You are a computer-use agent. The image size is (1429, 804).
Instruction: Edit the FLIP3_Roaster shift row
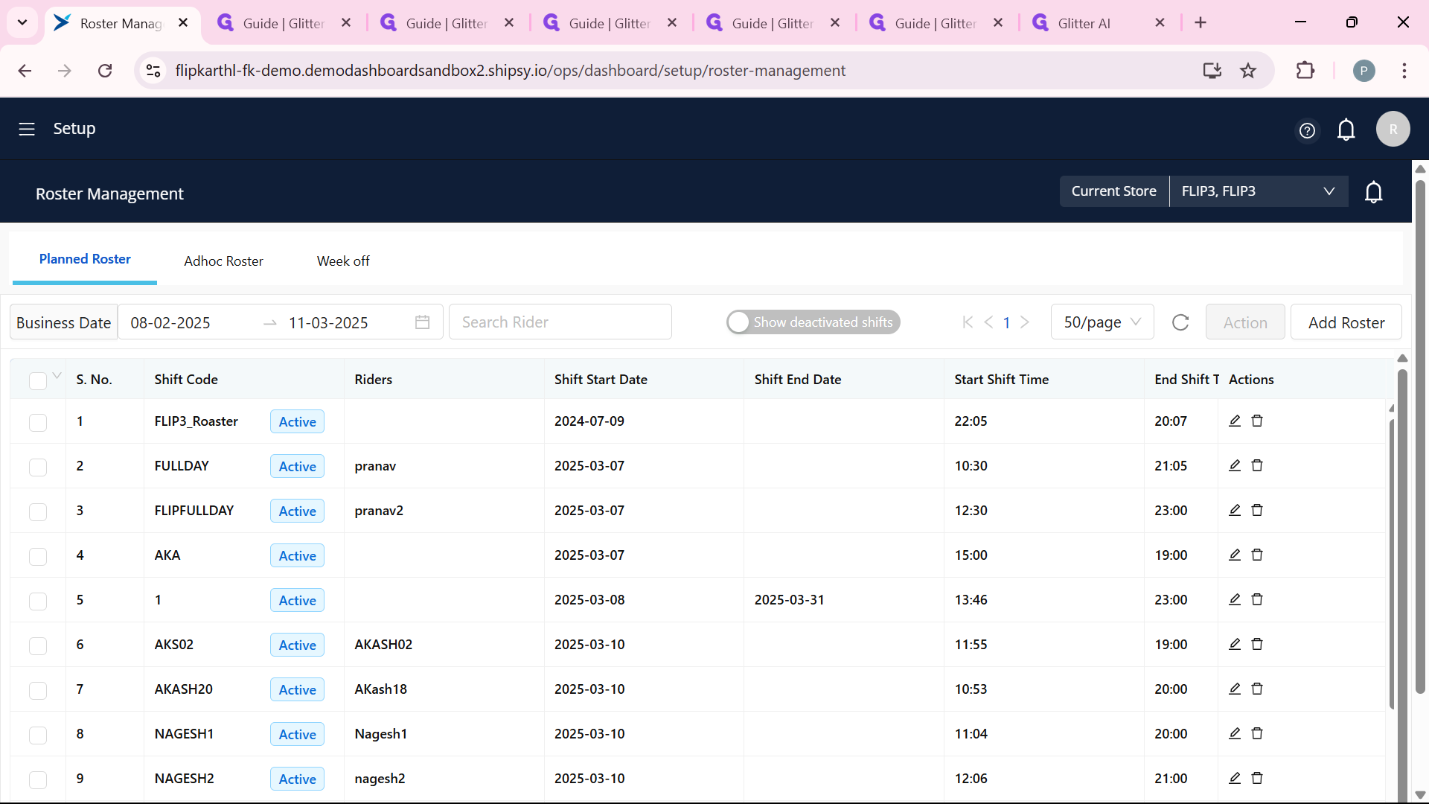[x=1235, y=421]
